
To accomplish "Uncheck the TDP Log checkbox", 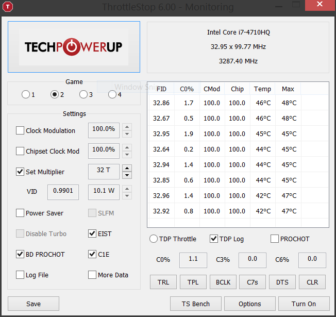I will point(214,239).
